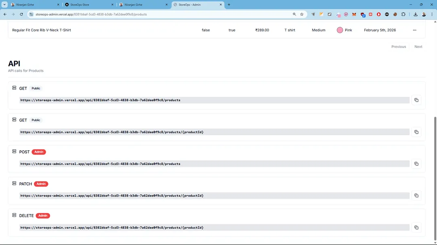Image resolution: width=437 pixels, height=245 pixels.
Task: Click the server icon beside POST
Action: coord(14,151)
